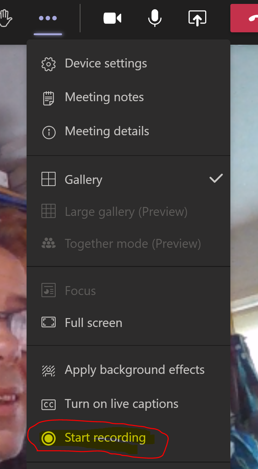Hang up with the red call button

point(244,18)
